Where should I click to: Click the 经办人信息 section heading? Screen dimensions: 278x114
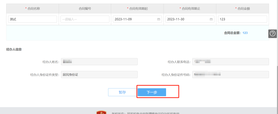point(14,50)
